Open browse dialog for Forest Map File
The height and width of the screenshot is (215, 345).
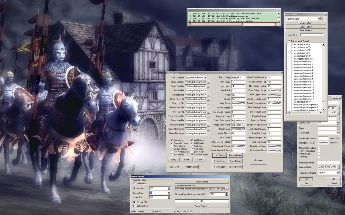208,121
